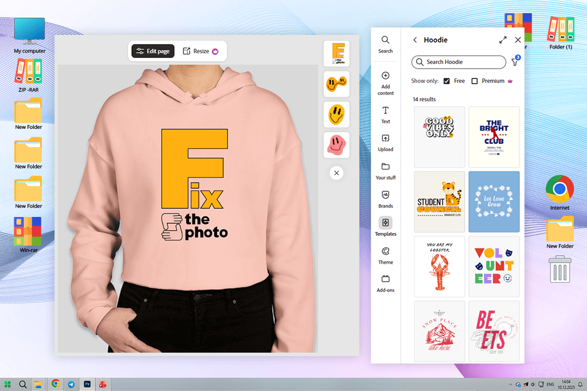Open the Templates panel
Image resolution: width=587 pixels, height=391 pixels.
(x=385, y=227)
